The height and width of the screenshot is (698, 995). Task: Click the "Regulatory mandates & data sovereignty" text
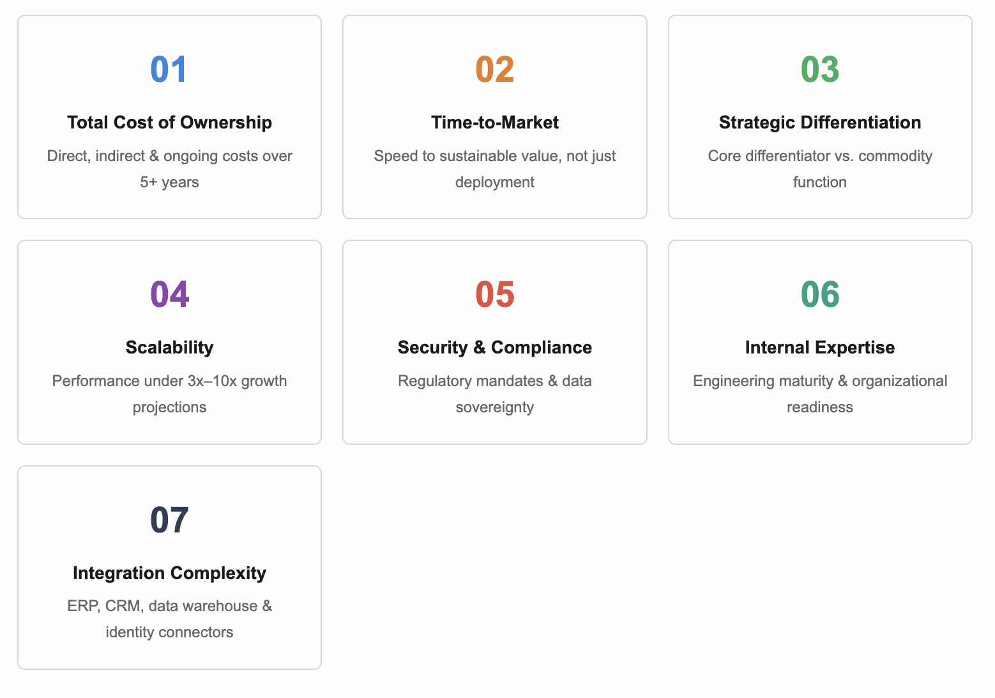494,394
